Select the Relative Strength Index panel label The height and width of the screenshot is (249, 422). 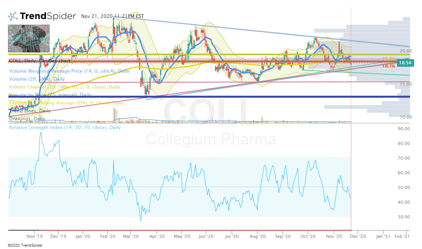coord(65,127)
